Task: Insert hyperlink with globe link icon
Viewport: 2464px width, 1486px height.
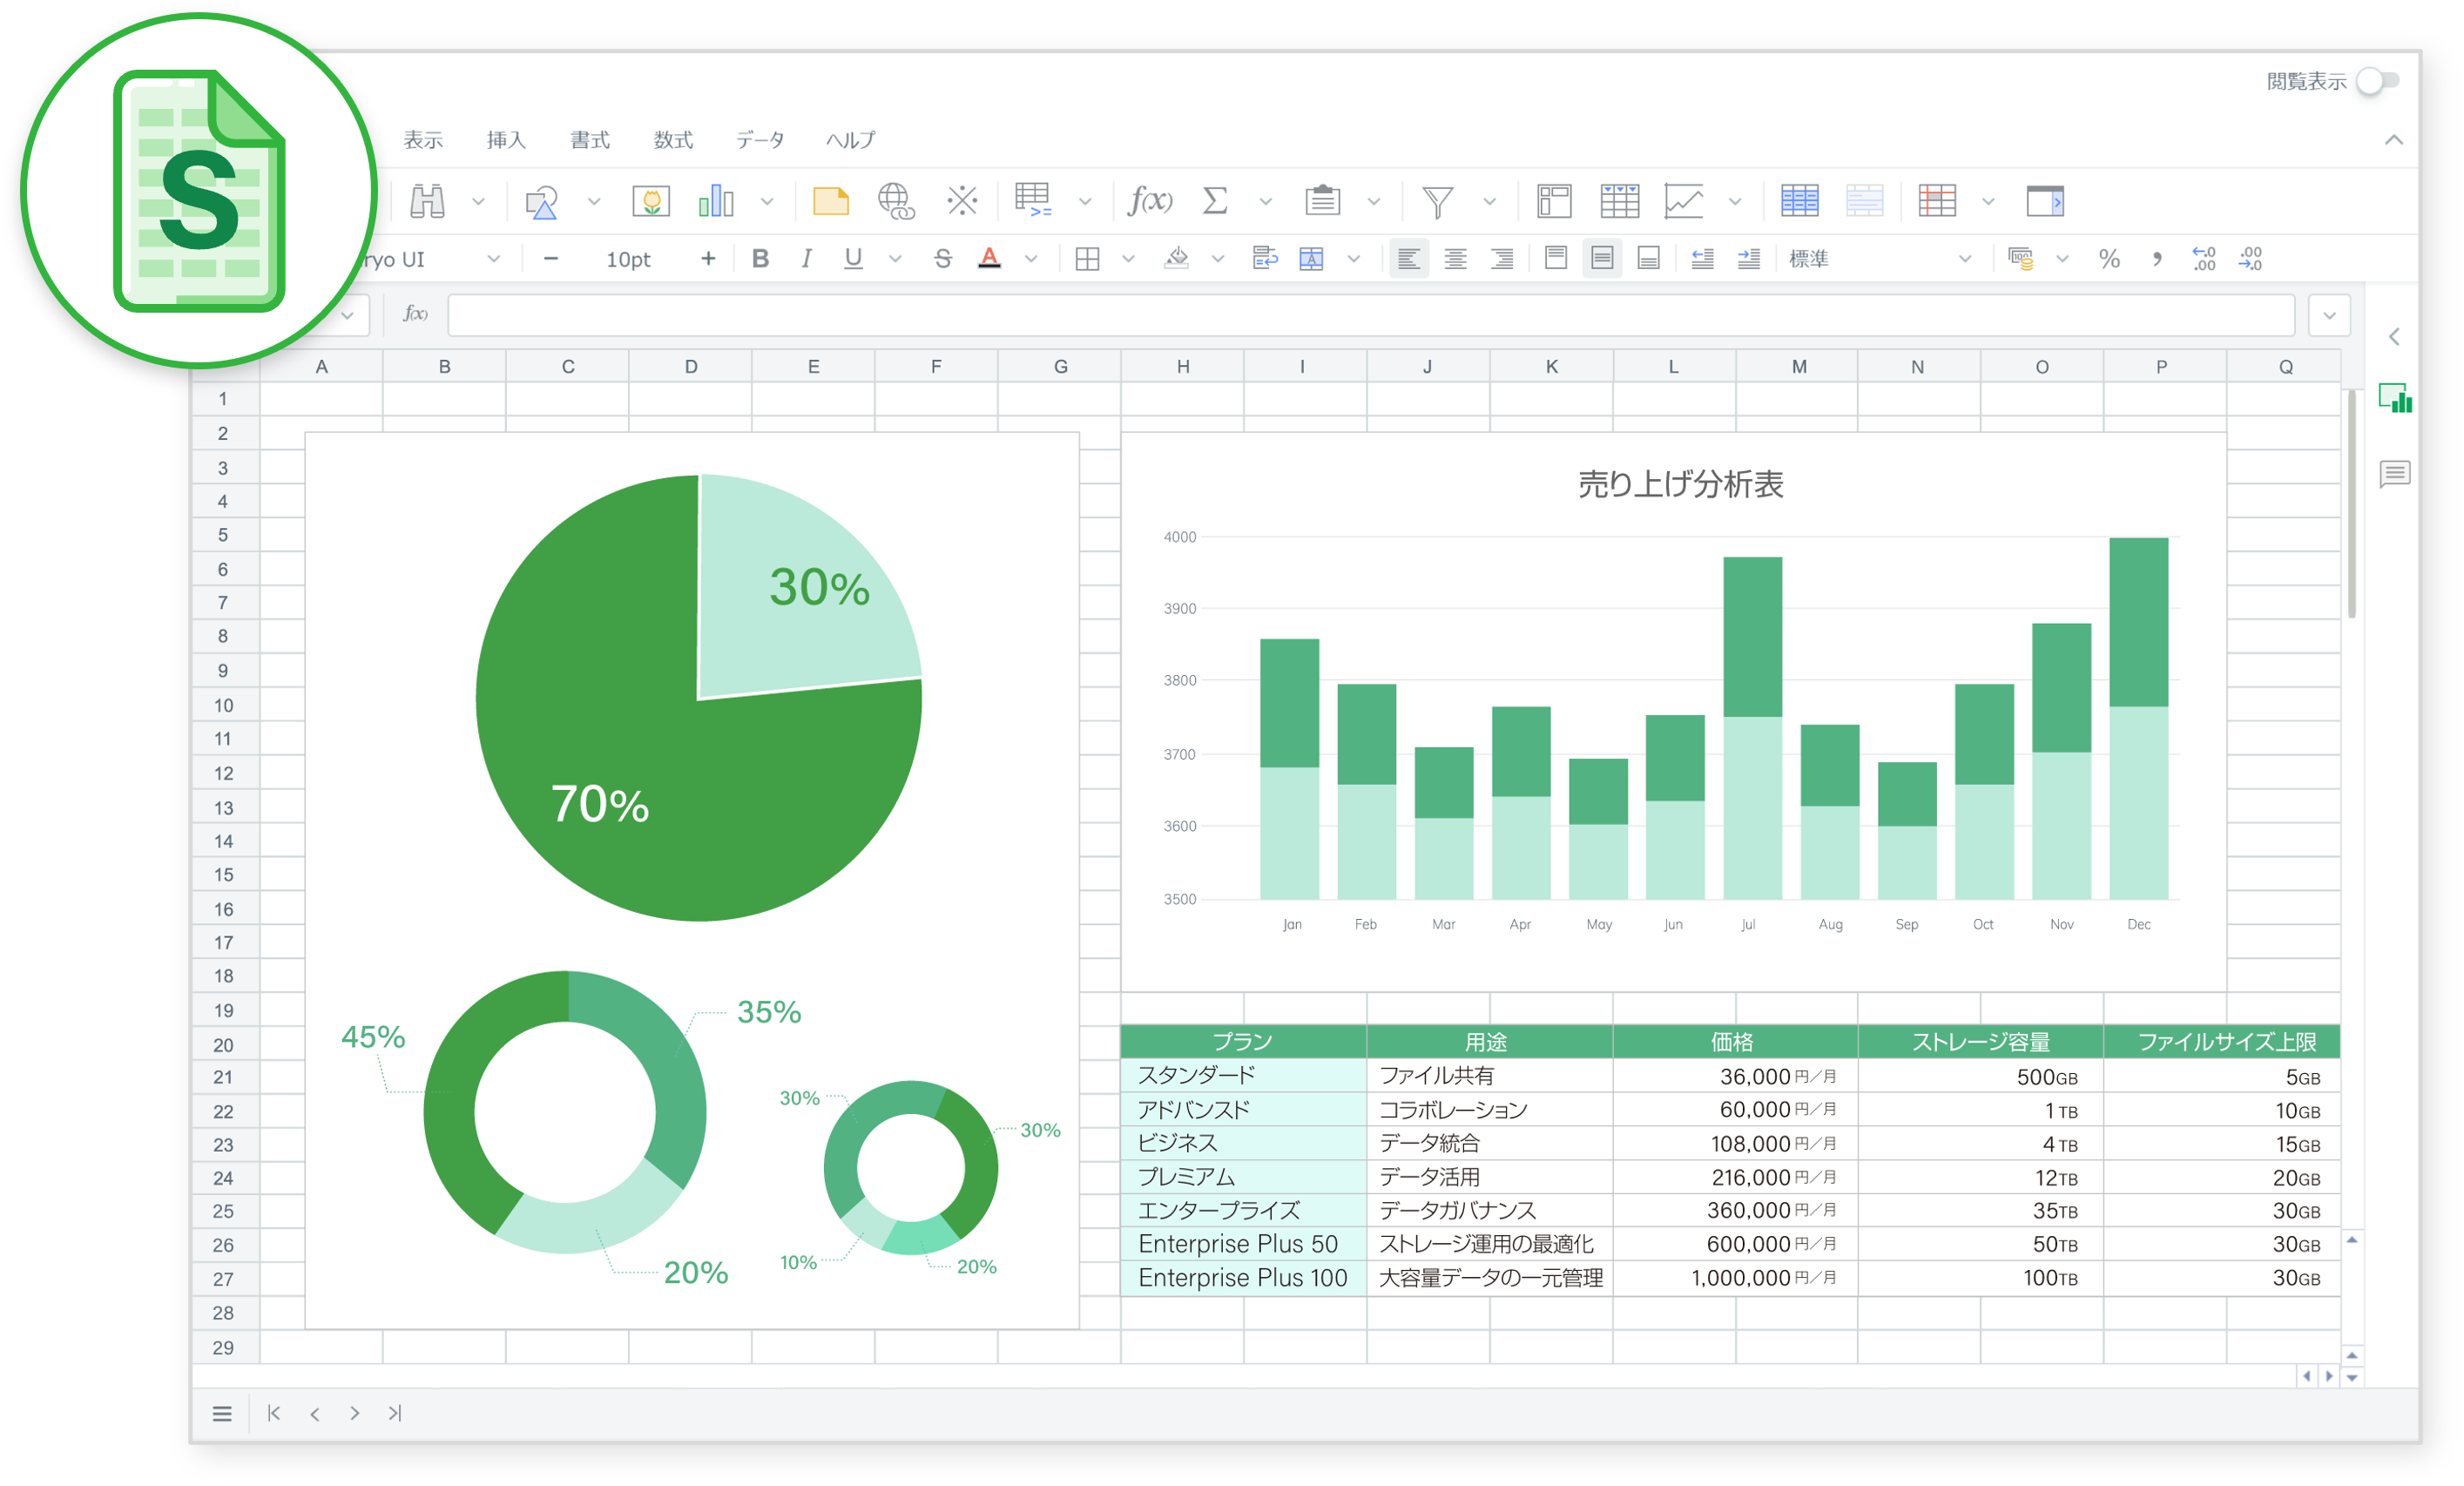Action: coord(896,201)
